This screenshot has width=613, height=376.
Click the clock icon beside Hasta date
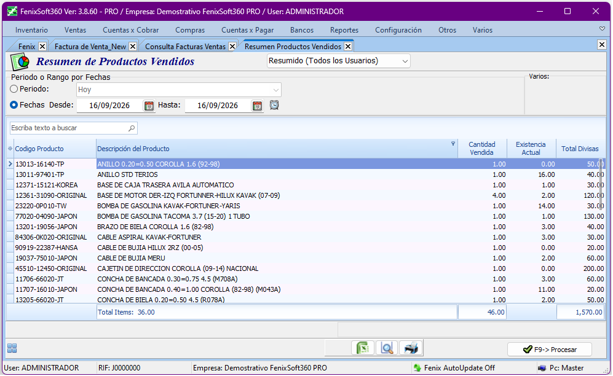274,105
